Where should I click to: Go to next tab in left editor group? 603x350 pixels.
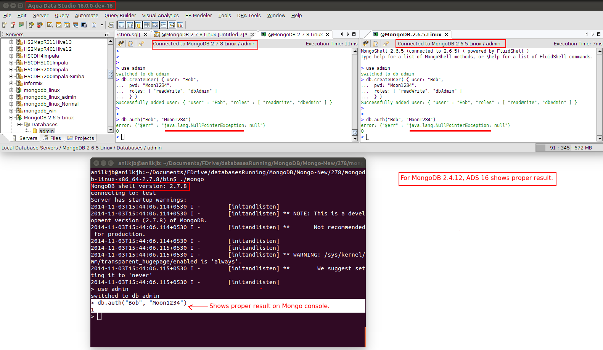(348, 34)
